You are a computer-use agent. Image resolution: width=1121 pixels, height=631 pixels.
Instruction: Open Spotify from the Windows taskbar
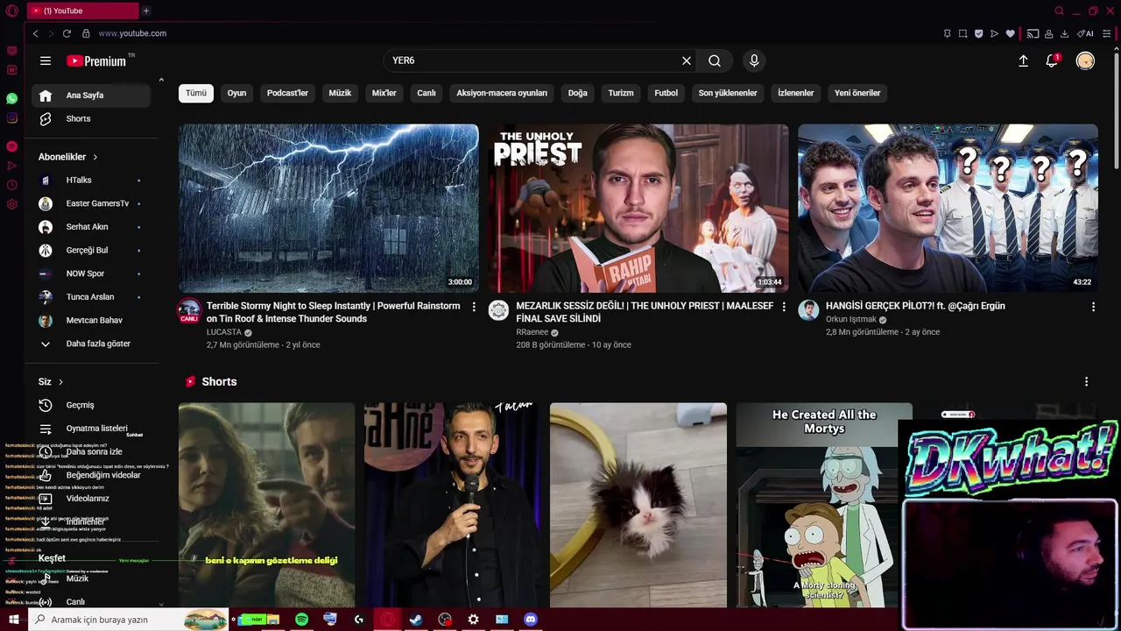click(301, 620)
